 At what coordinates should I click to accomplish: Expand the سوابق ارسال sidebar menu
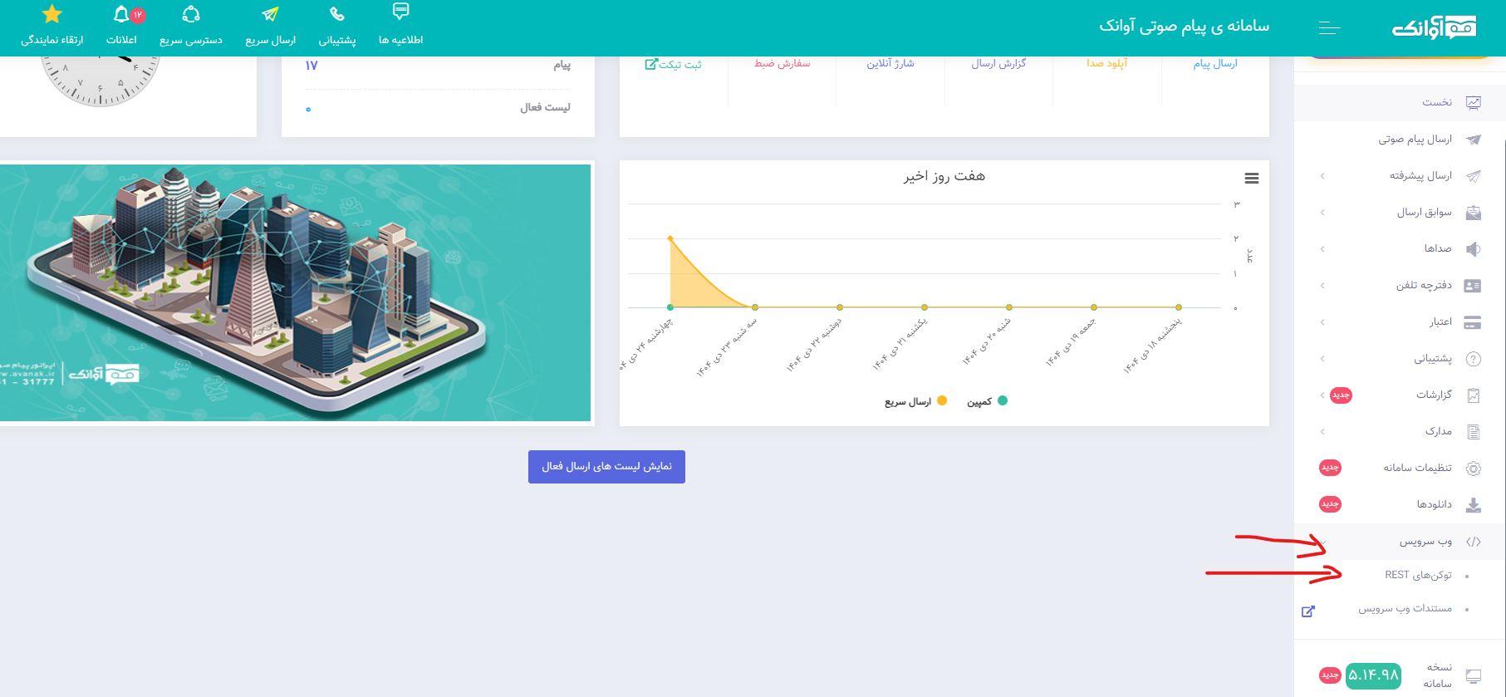point(1424,213)
